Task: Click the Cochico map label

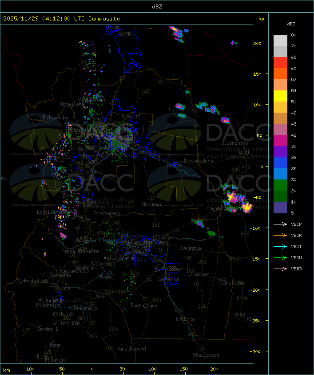Action: tap(185, 319)
